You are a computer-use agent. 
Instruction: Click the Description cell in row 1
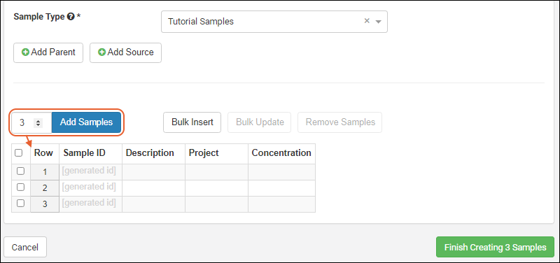tap(153, 171)
